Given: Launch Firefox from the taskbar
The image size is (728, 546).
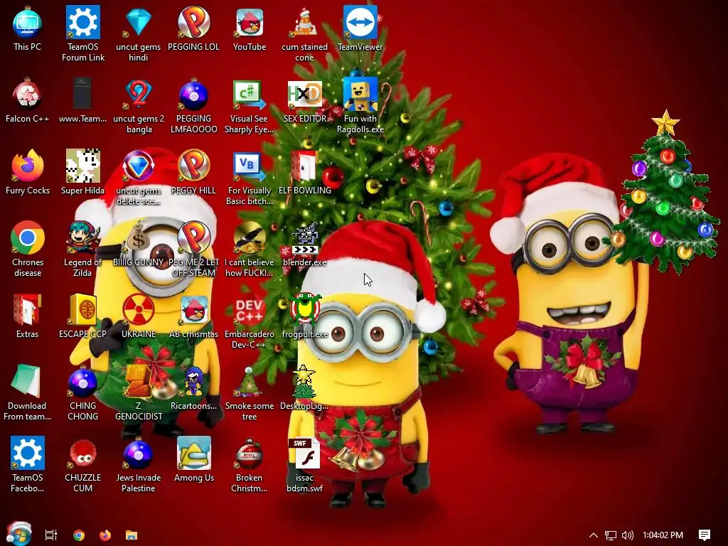Looking at the screenshot, I should point(105,535).
